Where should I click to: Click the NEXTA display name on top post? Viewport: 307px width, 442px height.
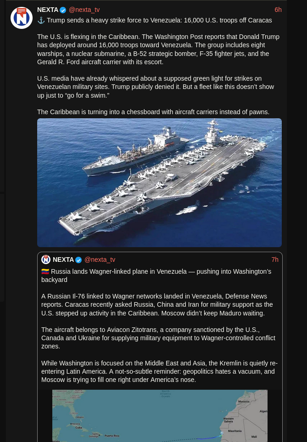48,10
